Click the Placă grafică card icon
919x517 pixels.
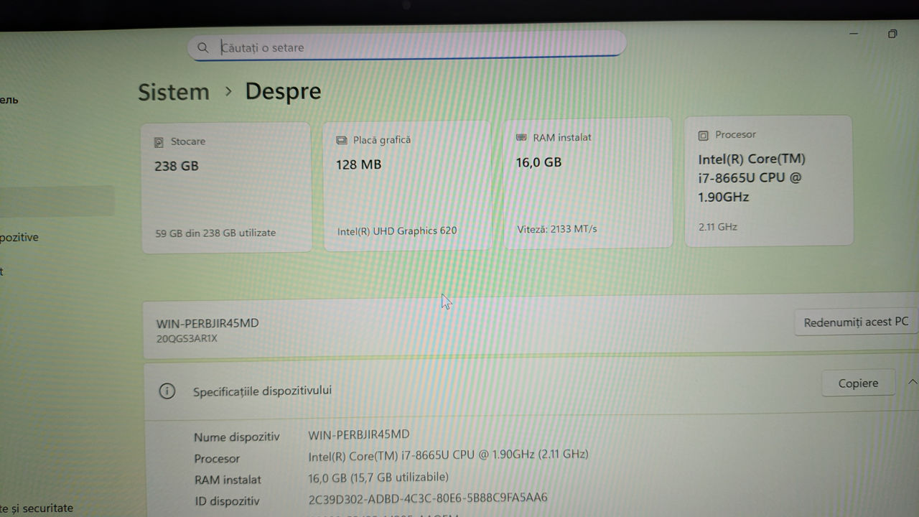click(x=341, y=141)
